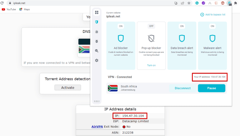Click the Data breach alert shield icon
This screenshot has height=136, width=240.
point(182,38)
